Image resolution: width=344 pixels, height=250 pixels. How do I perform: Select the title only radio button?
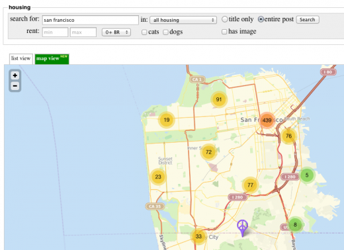pos(224,19)
